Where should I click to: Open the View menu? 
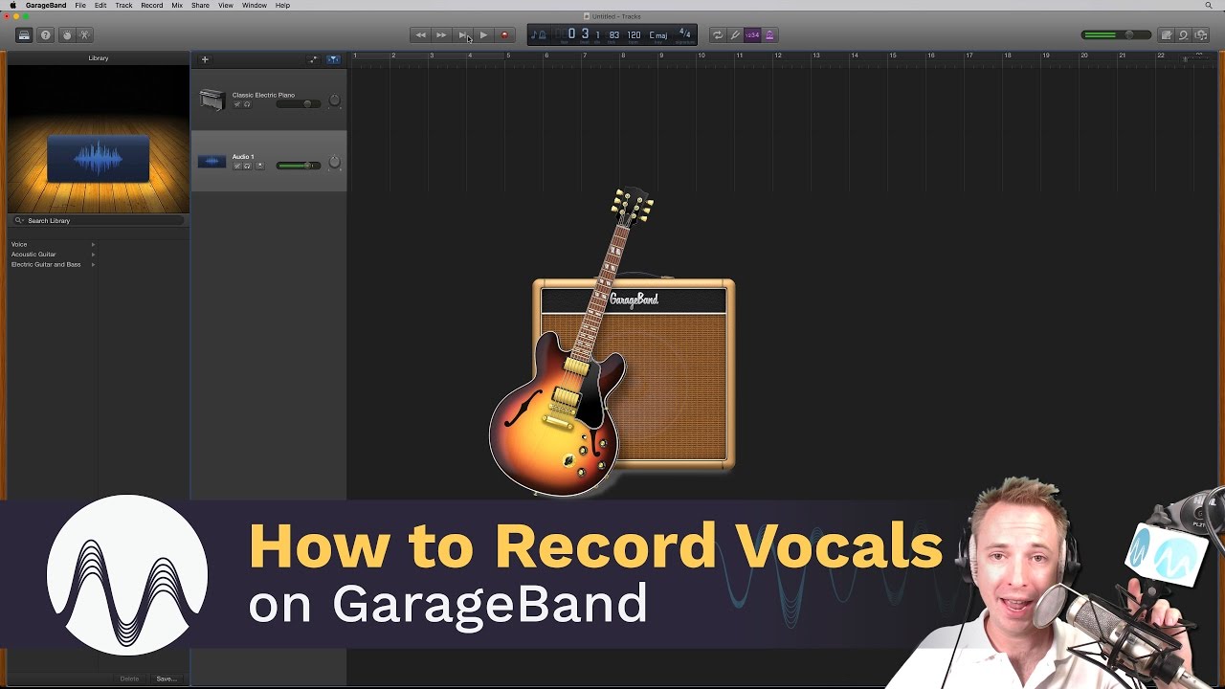(x=225, y=5)
